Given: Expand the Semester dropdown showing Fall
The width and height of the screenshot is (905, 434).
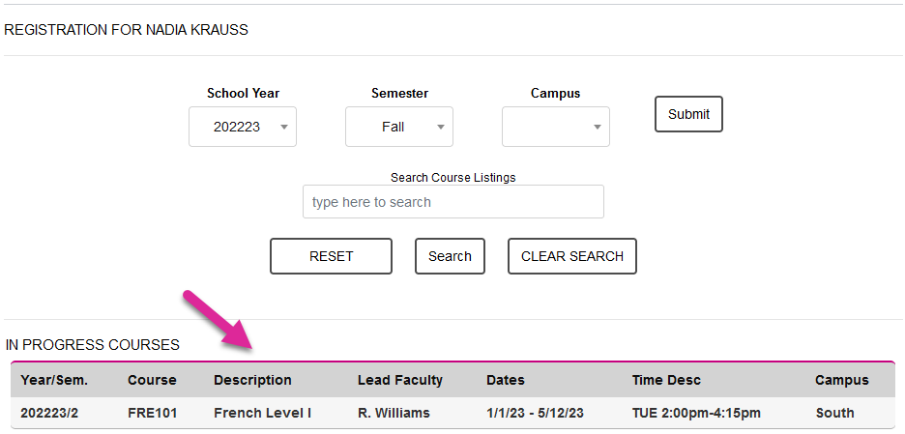Looking at the screenshot, I should tap(399, 127).
